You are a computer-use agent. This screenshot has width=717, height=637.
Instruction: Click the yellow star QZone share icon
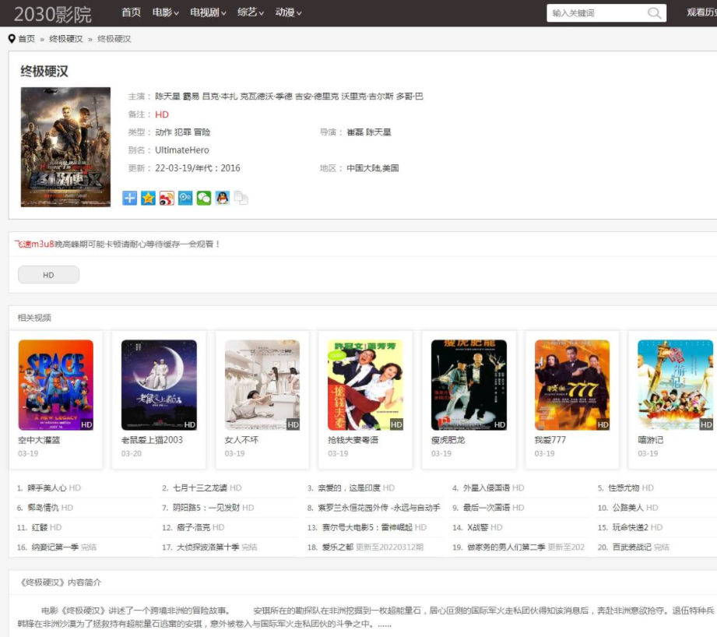(x=148, y=198)
